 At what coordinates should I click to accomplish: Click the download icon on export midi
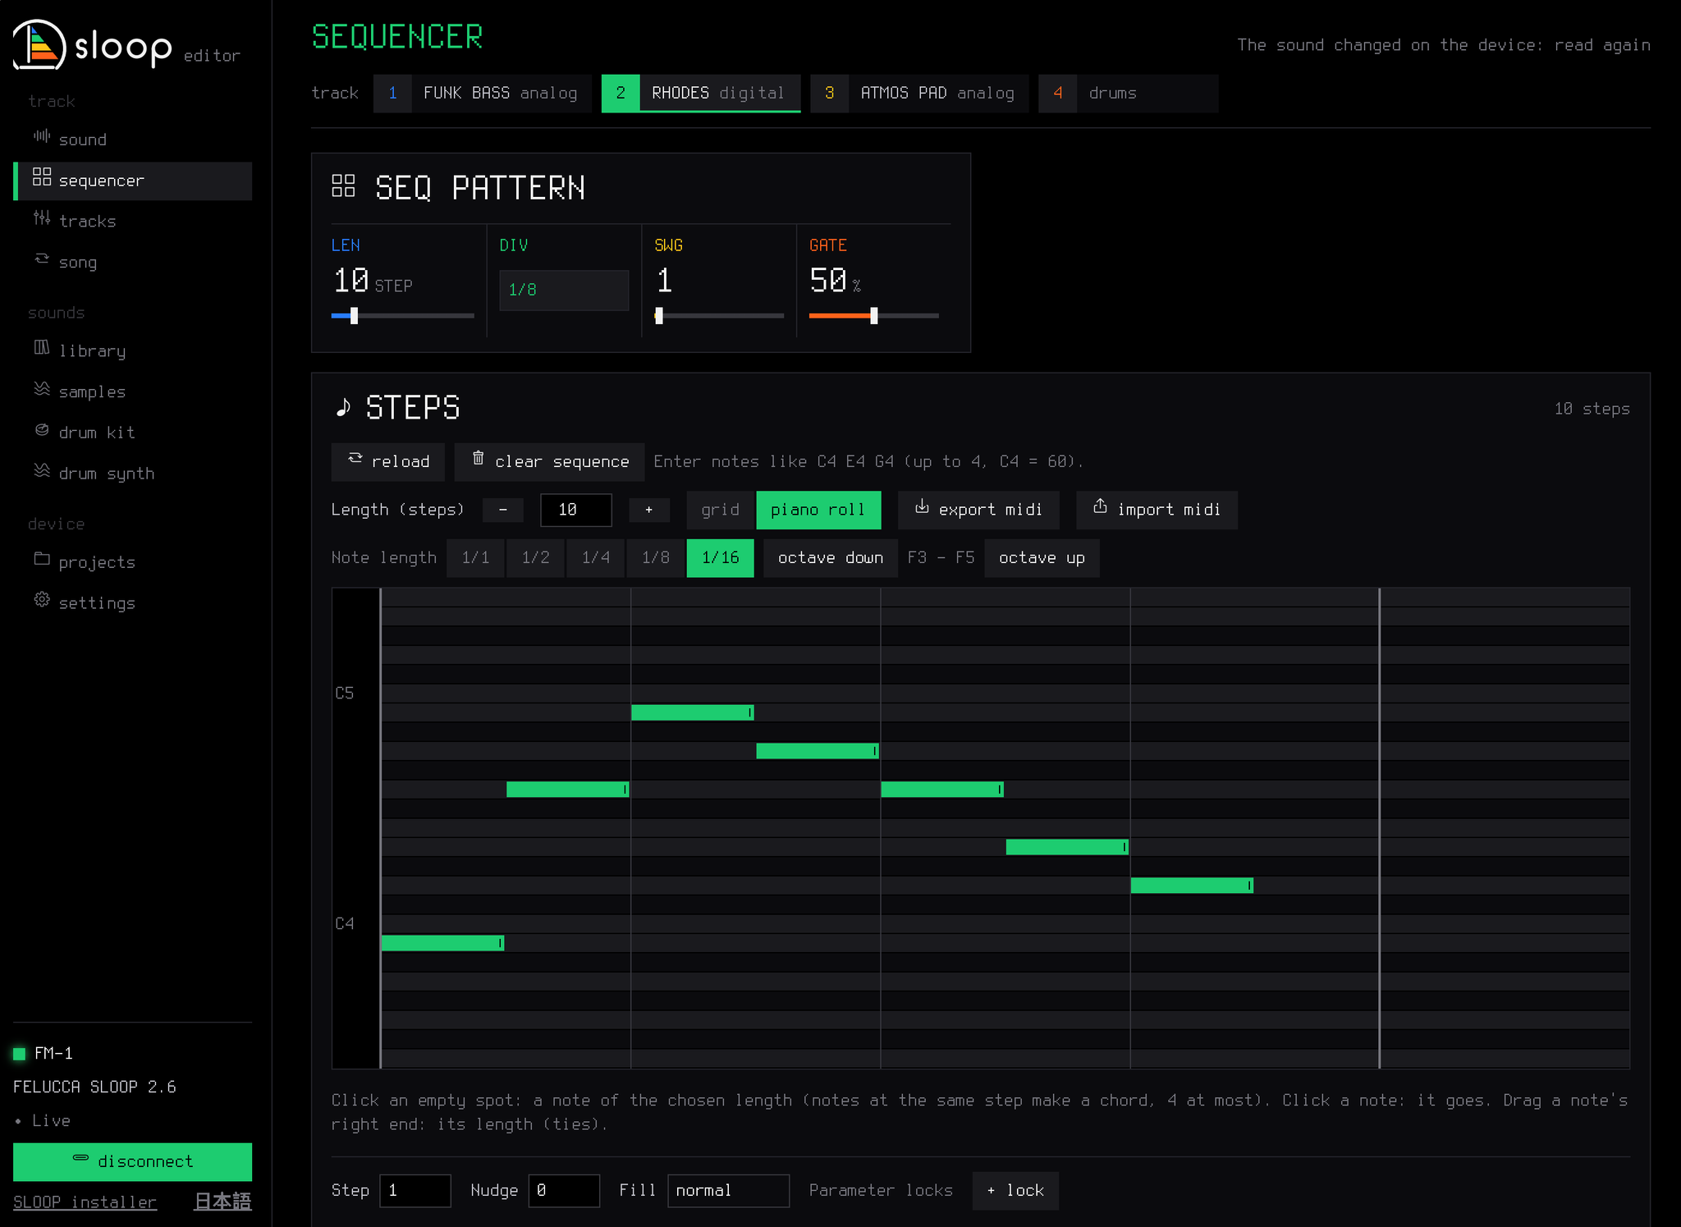pos(922,507)
